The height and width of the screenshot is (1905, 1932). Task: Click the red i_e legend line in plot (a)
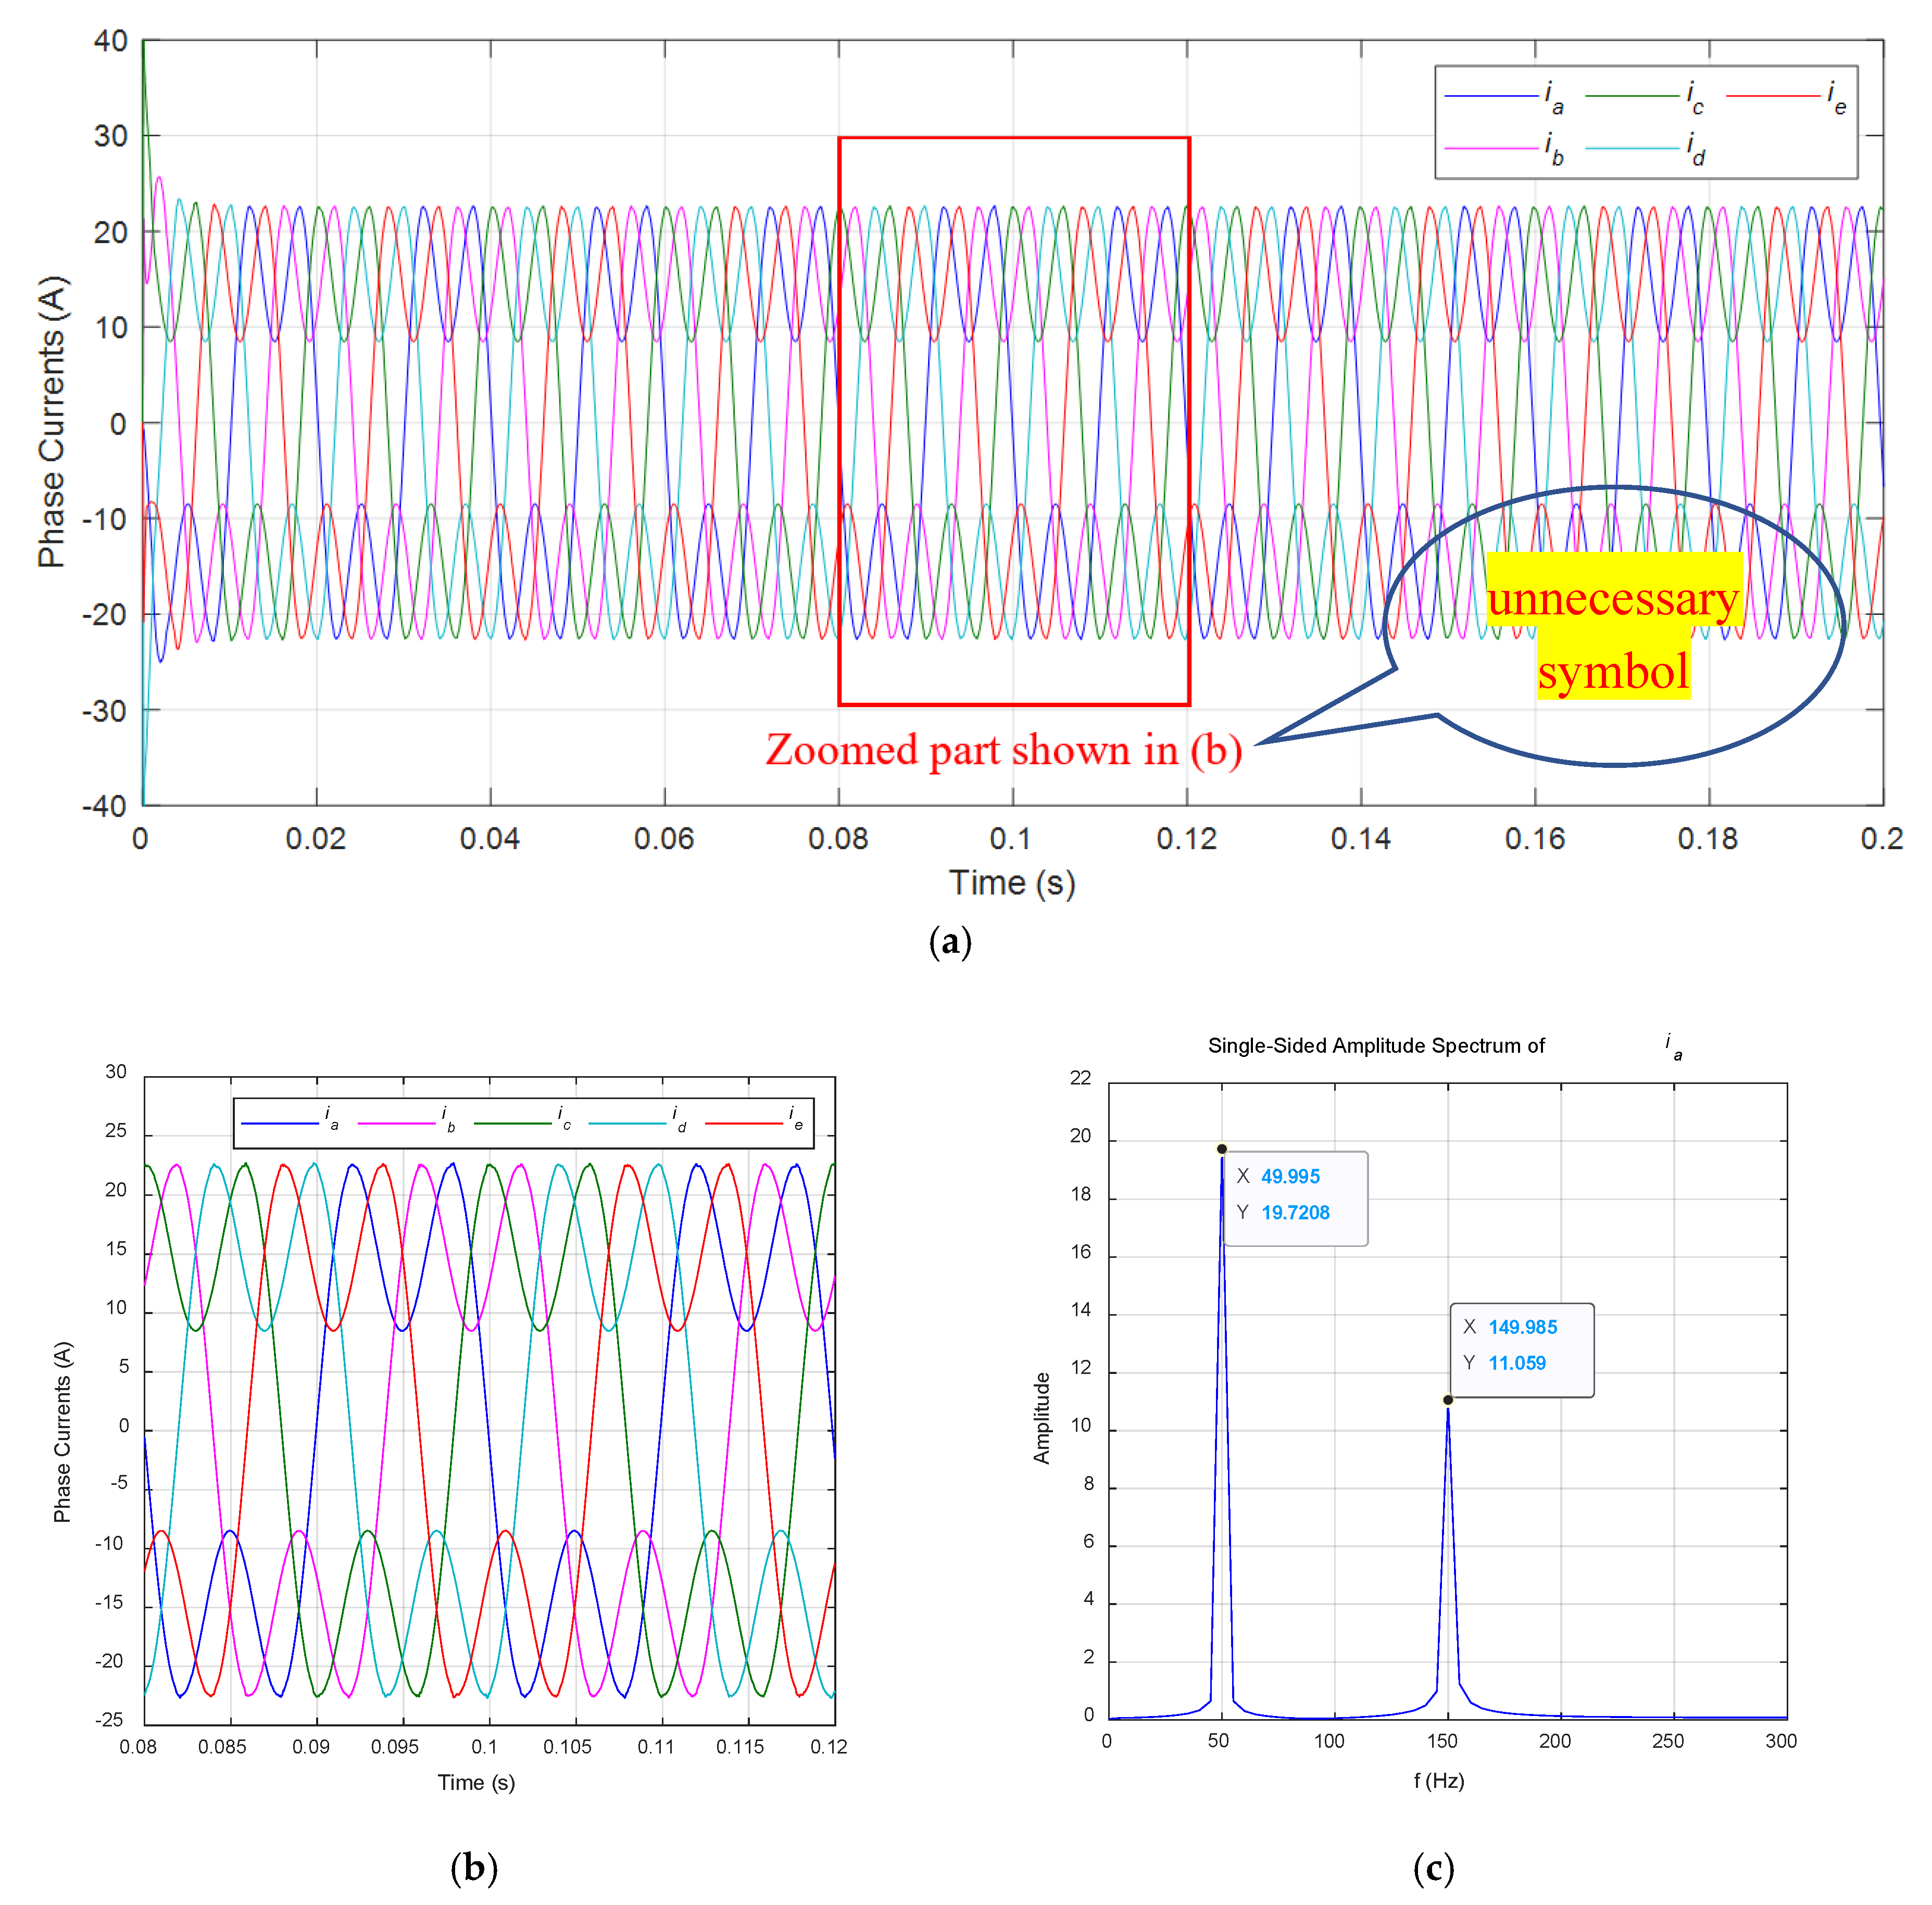pyautogui.click(x=1773, y=96)
